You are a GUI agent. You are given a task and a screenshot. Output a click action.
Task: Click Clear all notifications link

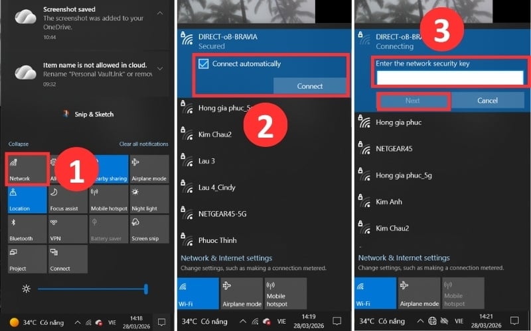[x=143, y=144]
